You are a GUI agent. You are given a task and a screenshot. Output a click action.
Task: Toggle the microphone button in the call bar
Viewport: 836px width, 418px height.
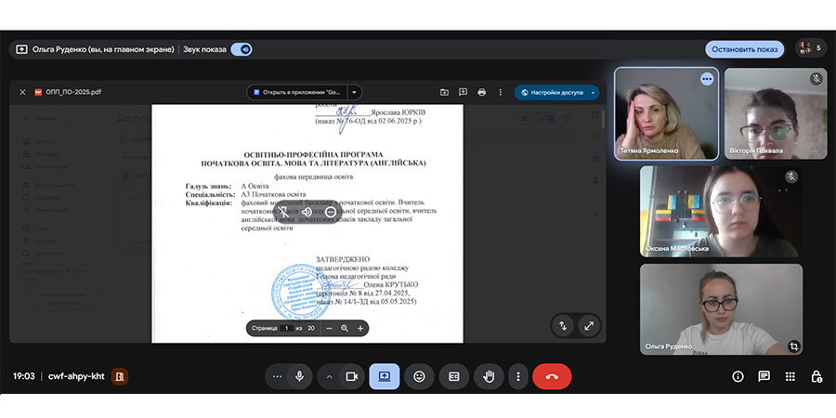coord(300,376)
